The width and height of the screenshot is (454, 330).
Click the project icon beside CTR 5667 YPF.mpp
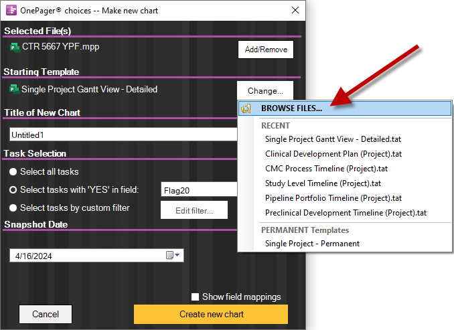(15, 47)
